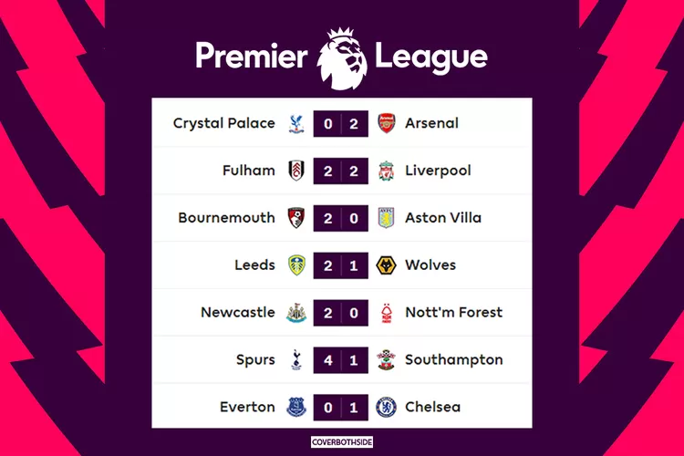Select the Liverpool club badge

[387, 171]
